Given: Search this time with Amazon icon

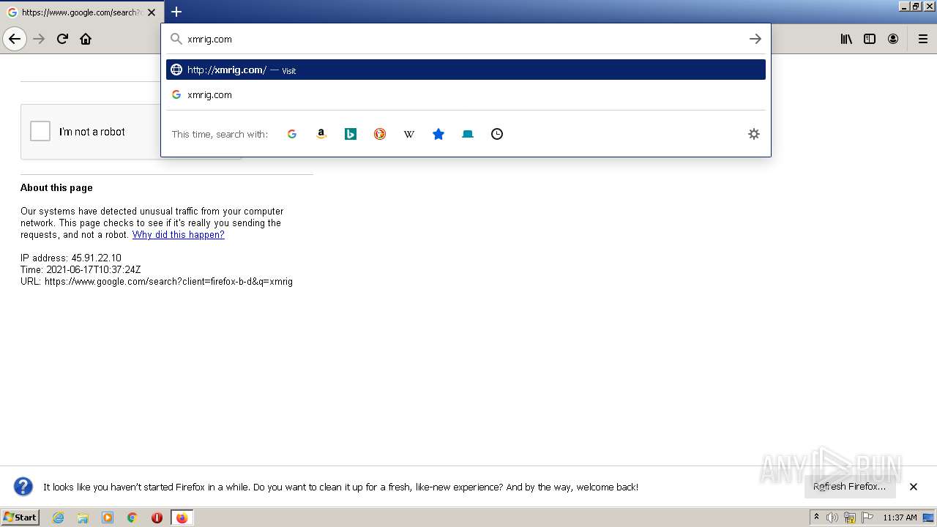Looking at the screenshot, I should 321,134.
